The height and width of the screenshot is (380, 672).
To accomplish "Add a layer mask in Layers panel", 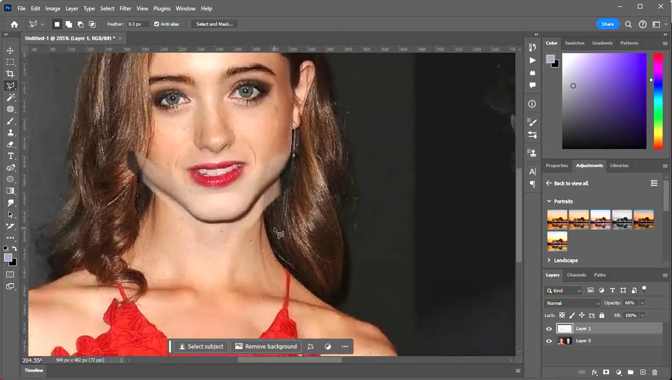I will pos(606,373).
